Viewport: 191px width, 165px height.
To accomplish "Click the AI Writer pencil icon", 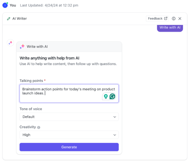I will click(9, 19).
